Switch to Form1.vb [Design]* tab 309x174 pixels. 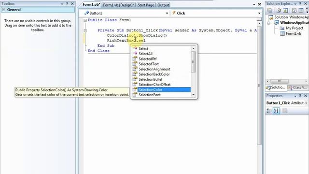point(119,5)
